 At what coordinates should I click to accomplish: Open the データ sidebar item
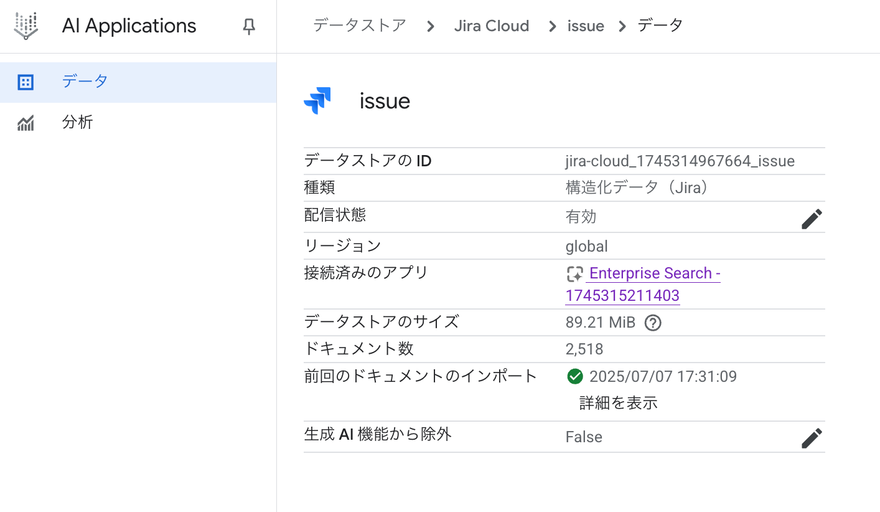click(138, 82)
